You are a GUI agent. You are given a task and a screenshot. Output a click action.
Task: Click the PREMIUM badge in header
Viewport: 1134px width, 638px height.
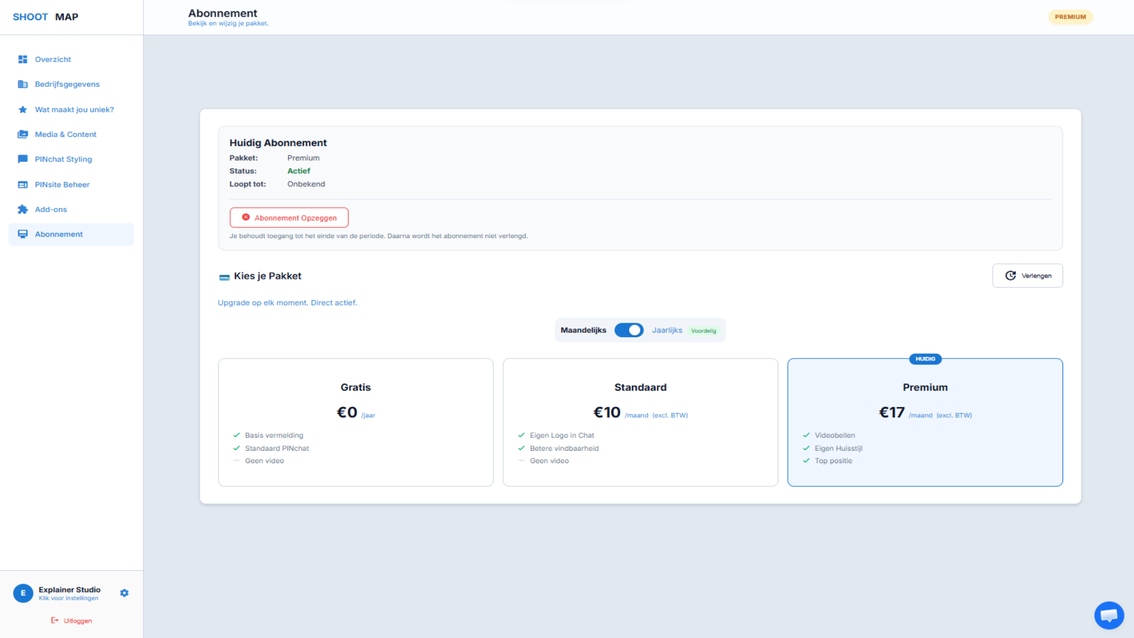pyautogui.click(x=1070, y=17)
